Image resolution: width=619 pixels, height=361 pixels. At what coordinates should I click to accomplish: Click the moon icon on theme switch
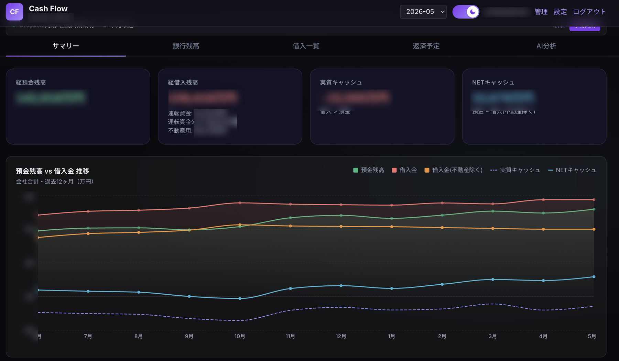(x=473, y=12)
